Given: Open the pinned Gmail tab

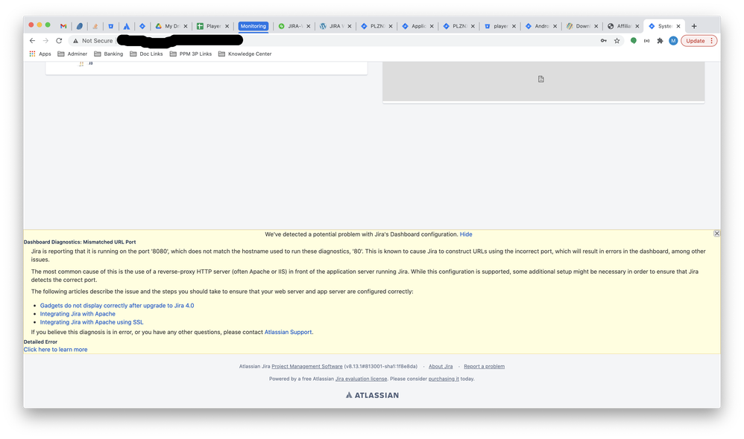Looking at the screenshot, I should [63, 26].
